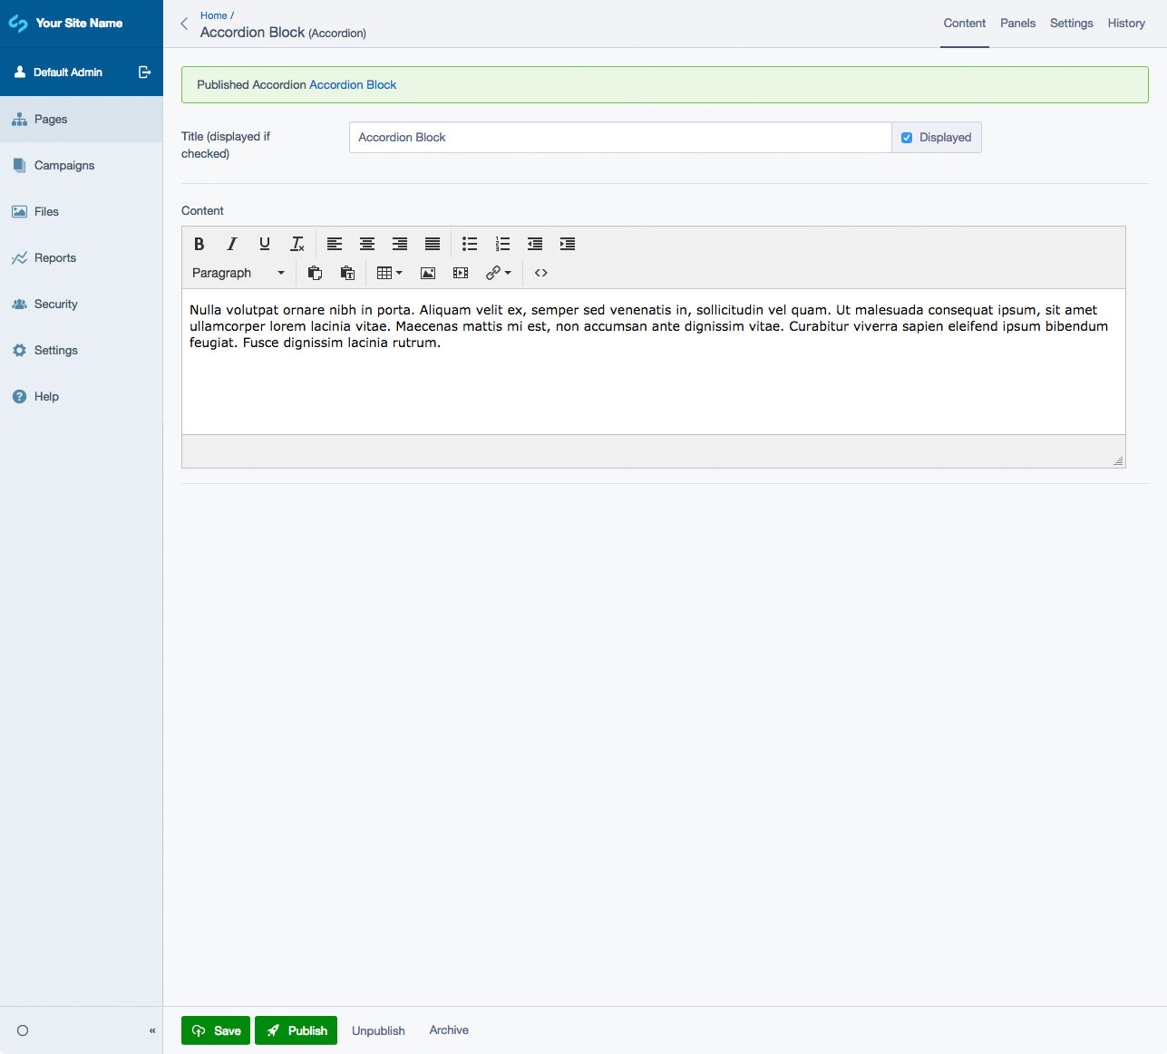
Task: Insert a numbered list
Action: point(502,244)
